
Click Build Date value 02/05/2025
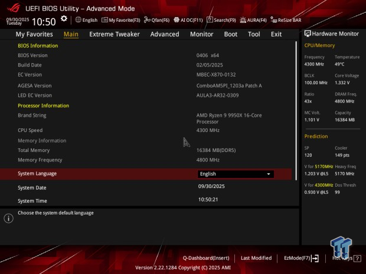(x=210, y=65)
